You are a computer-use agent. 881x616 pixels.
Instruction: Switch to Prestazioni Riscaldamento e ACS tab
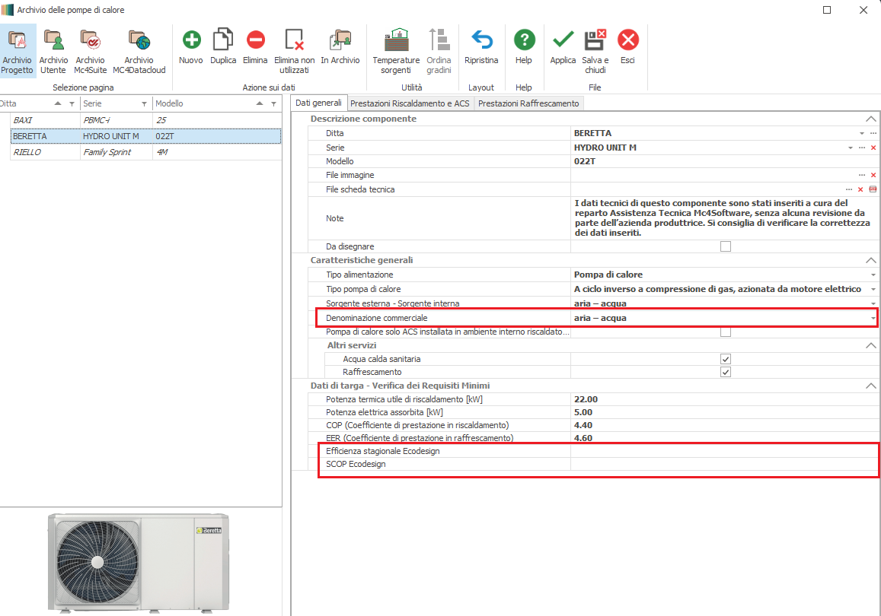coord(410,103)
